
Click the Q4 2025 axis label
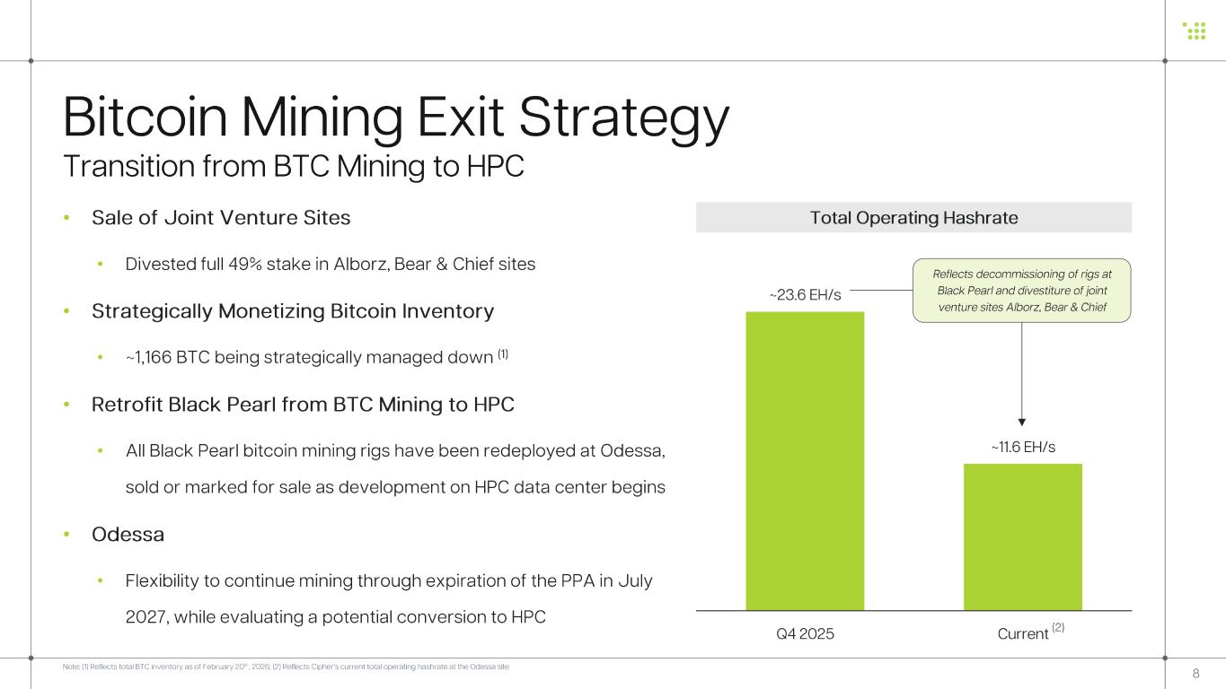point(805,634)
